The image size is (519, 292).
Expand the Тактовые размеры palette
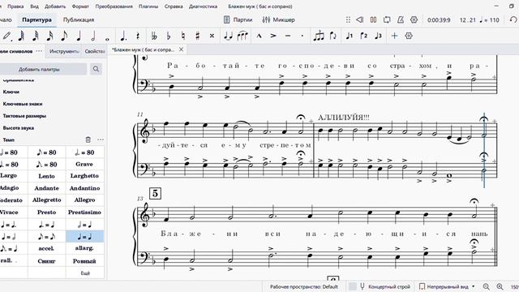pos(24,116)
